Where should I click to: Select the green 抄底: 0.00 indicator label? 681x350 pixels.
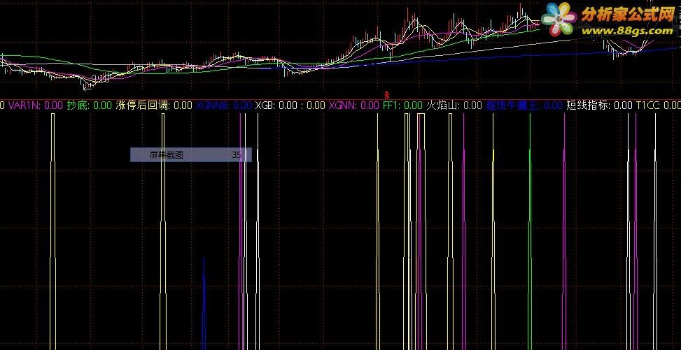pos(90,105)
